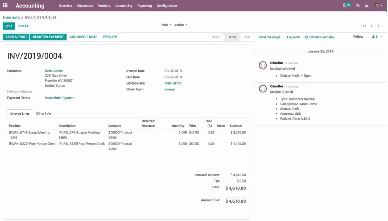Open the Reporting menu
This screenshot has height=221, width=388.
click(x=144, y=6)
